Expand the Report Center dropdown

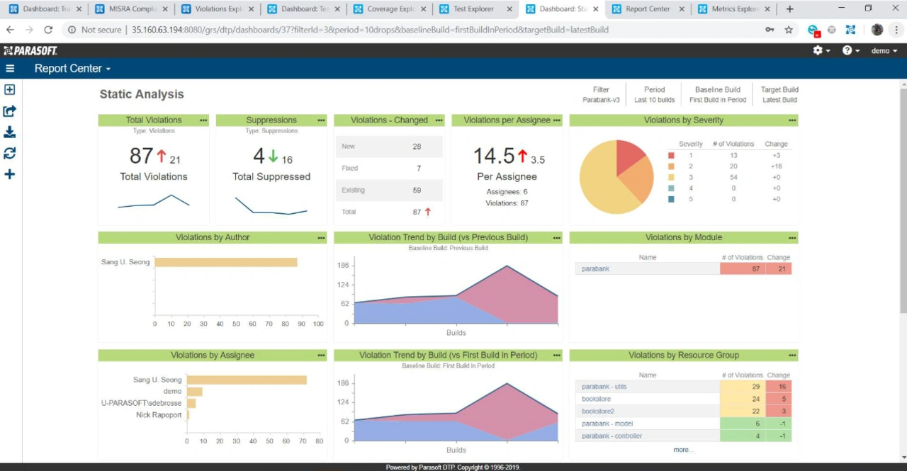pyautogui.click(x=72, y=69)
